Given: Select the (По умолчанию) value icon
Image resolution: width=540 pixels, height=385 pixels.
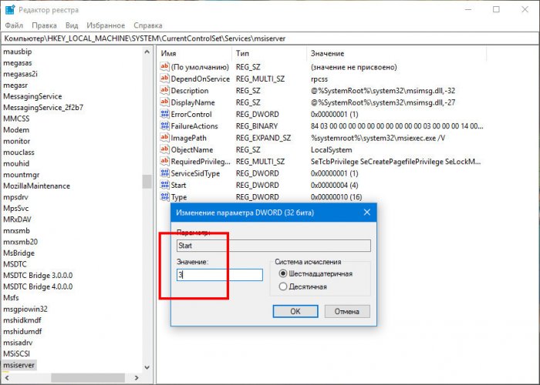Looking at the screenshot, I should click(165, 67).
